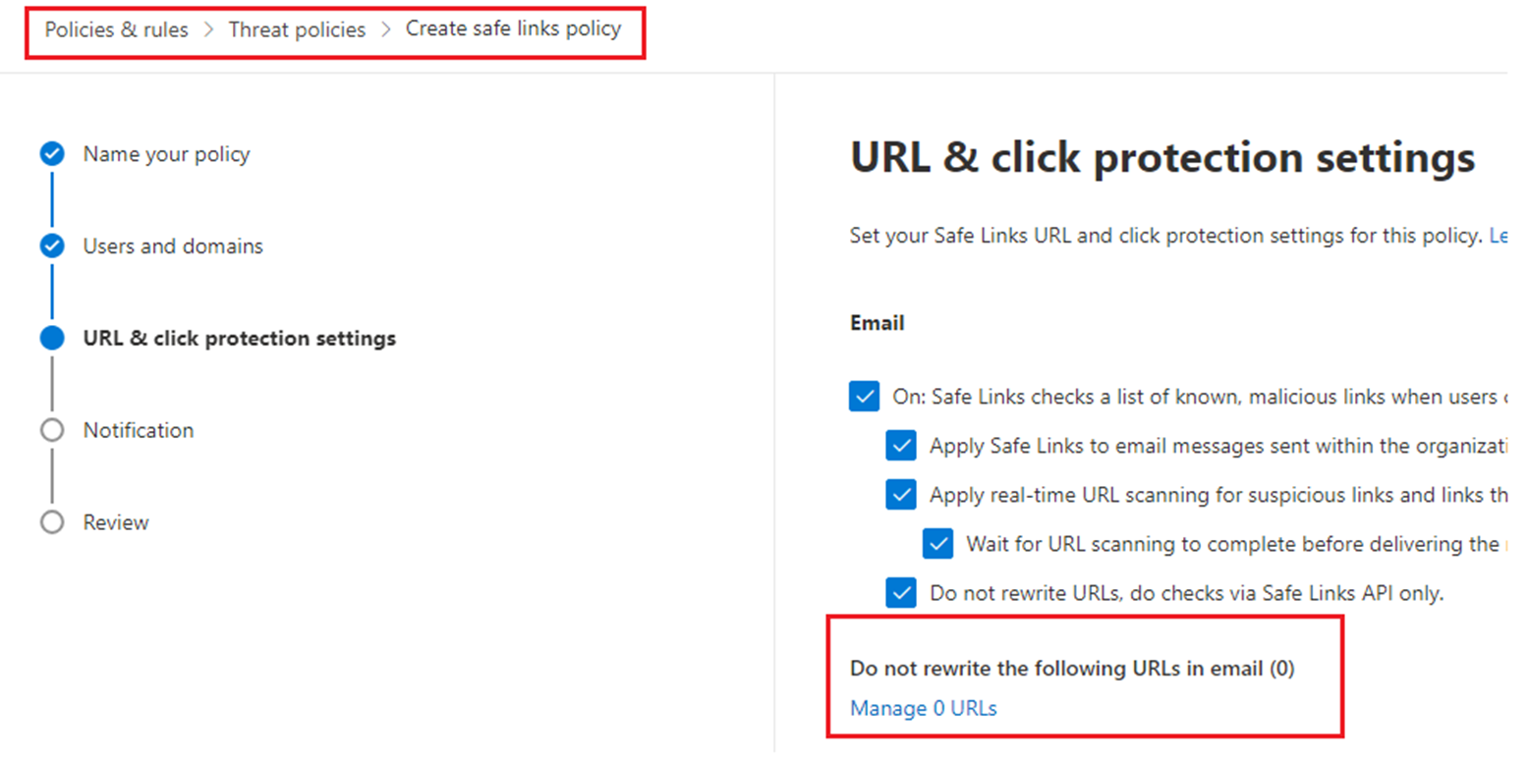Go to 'Policies & rules' breadcrumb
The width and height of the screenshot is (1529, 760).
coord(117,29)
